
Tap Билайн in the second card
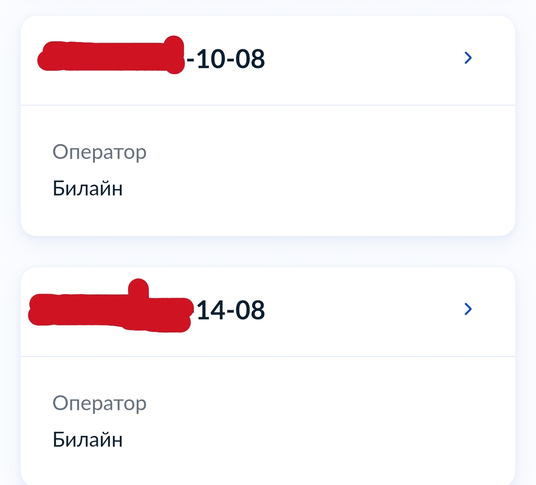point(87,440)
